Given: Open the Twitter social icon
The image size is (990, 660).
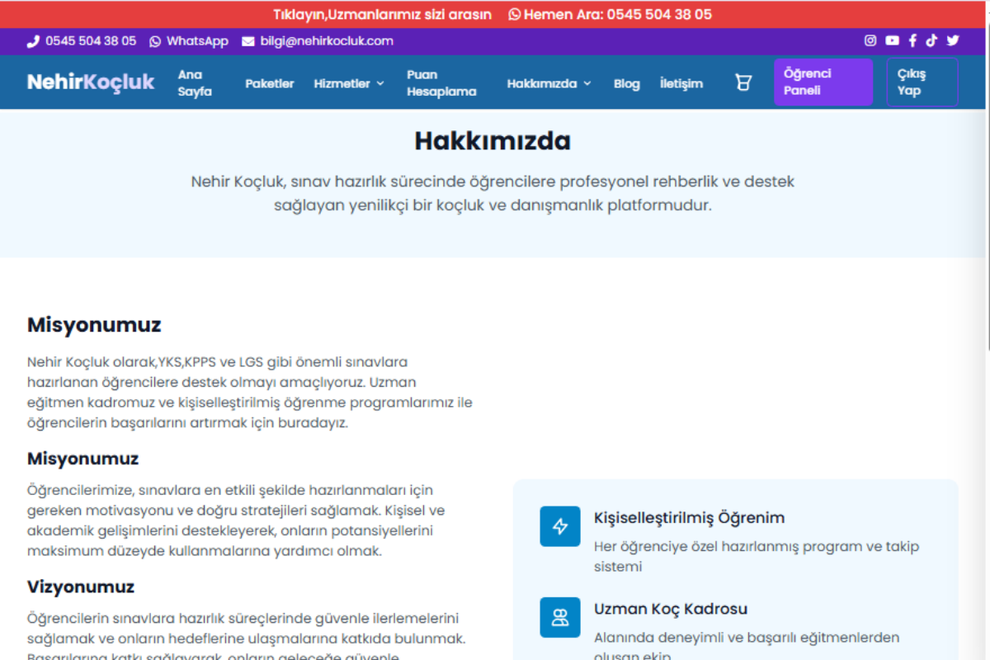Looking at the screenshot, I should [x=952, y=40].
